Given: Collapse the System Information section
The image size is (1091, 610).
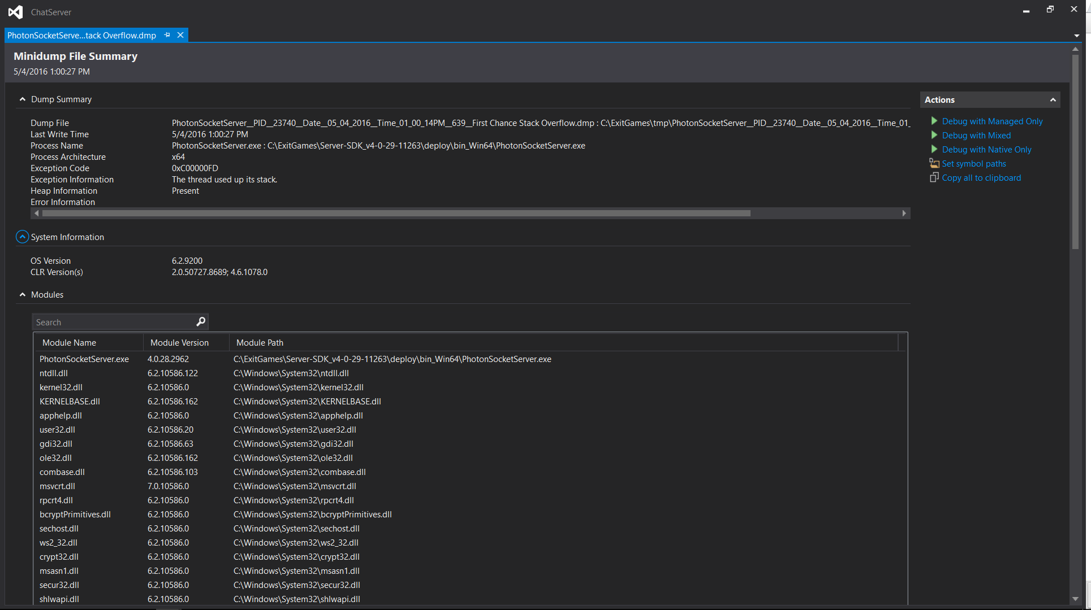Looking at the screenshot, I should (x=20, y=237).
